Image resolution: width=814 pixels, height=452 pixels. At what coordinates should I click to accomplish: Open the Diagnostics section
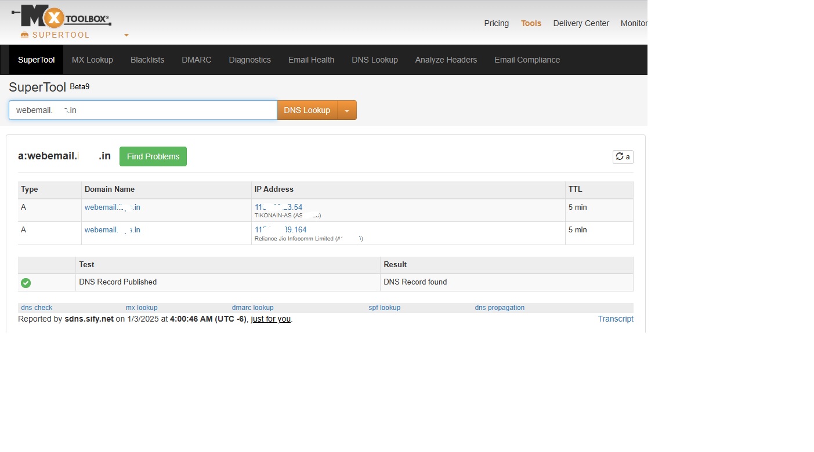pos(249,59)
